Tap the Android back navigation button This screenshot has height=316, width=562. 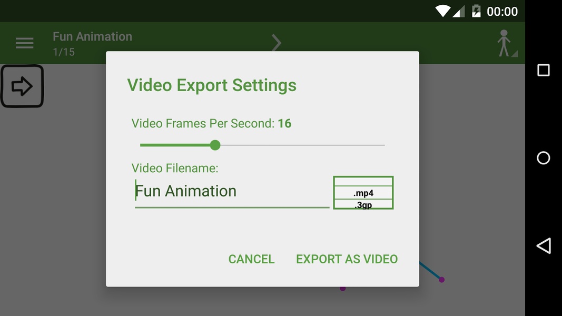pyautogui.click(x=544, y=246)
